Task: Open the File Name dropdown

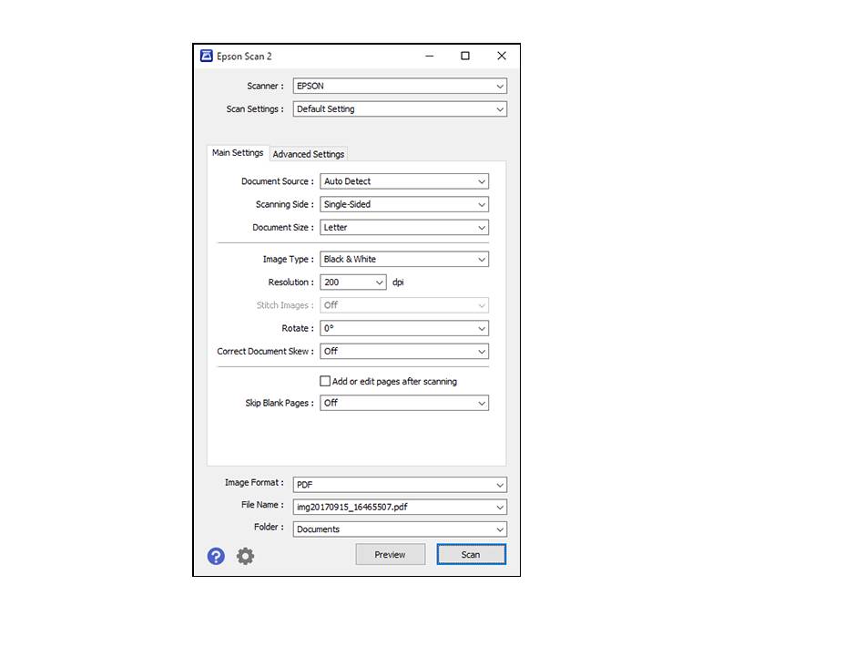Action: click(400, 507)
